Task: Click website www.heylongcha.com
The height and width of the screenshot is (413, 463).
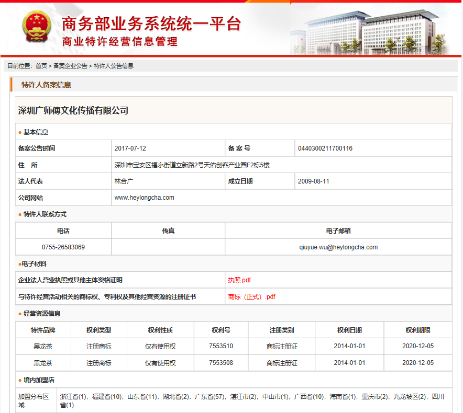Action: pyautogui.click(x=144, y=198)
